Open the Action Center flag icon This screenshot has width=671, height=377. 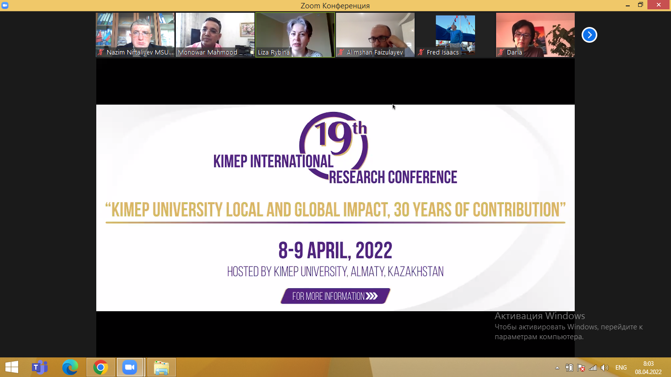tap(581, 368)
